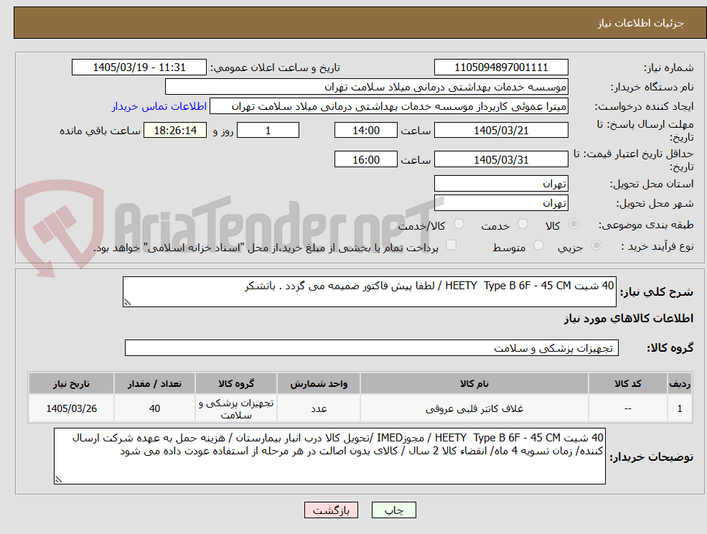Click the گروه کالا field
The height and width of the screenshot is (534, 707).
click(x=372, y=347)
